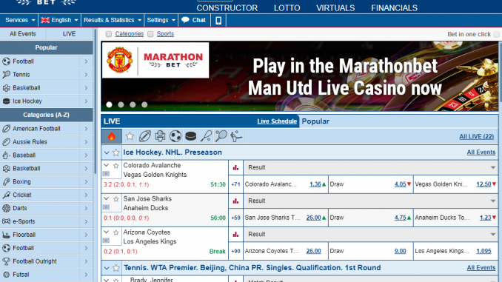Open the Settings dropdown
The width and height of the screenshot is (502, 282).
pyautogui.click(x=161, y=20)
